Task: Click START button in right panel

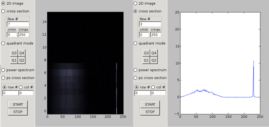Action: click(150, 105)
